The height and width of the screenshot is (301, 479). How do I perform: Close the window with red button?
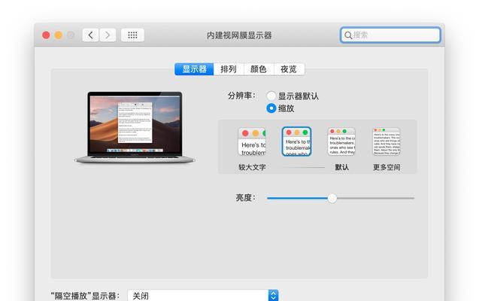pyautogui.click(x=46, y=35)
